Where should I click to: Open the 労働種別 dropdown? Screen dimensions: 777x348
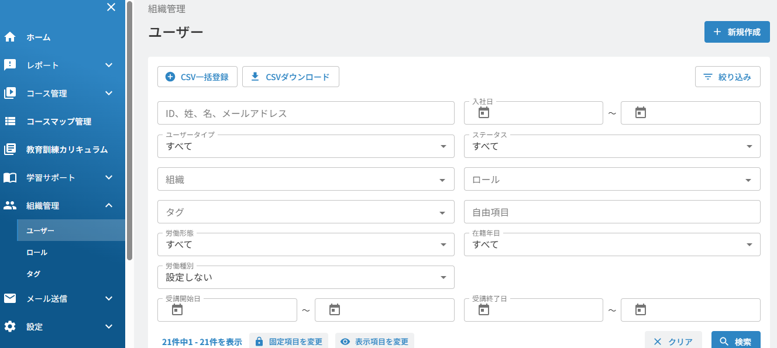[x=306, y=277]
